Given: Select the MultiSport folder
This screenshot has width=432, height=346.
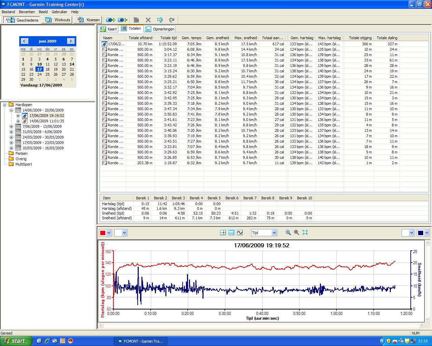Looking at the screenshot, I should pos(24,164).
